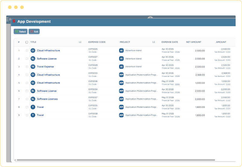Check the checkbox for expense EXP0036
The image size is (242, 167).
27,83
